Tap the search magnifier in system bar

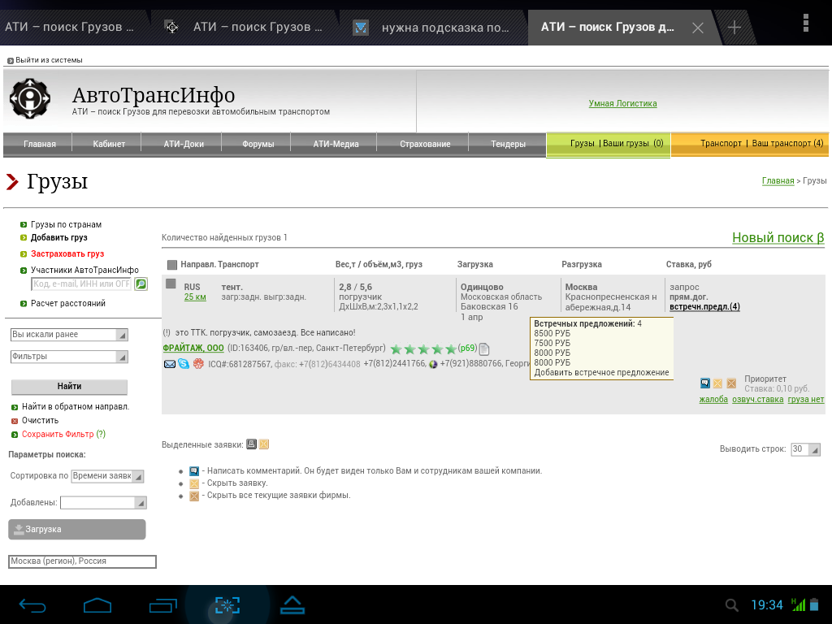(732, 605)
